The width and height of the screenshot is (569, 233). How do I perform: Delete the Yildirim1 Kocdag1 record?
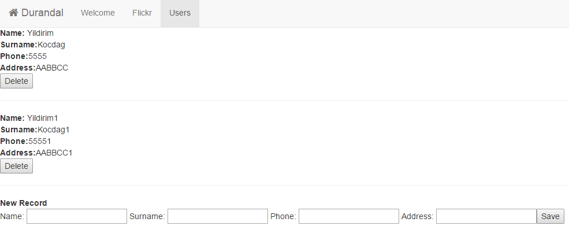pos(16,166)
